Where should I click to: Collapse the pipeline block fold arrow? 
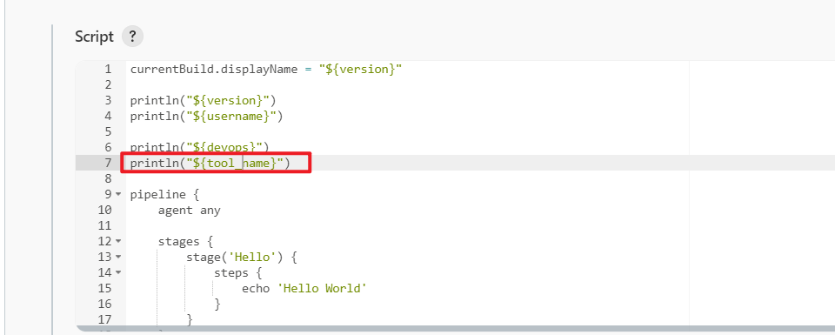point(118,194)
